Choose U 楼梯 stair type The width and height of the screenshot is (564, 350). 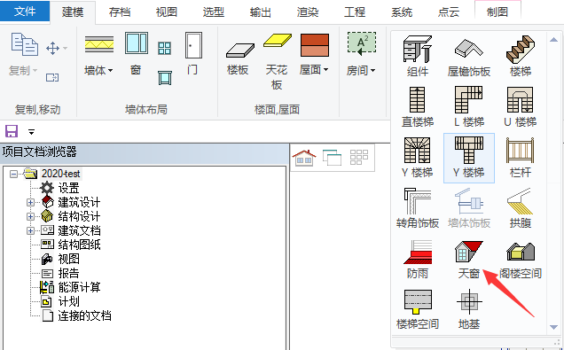521,107
